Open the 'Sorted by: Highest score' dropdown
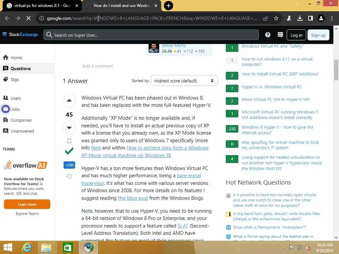 (x=184, y=81)
